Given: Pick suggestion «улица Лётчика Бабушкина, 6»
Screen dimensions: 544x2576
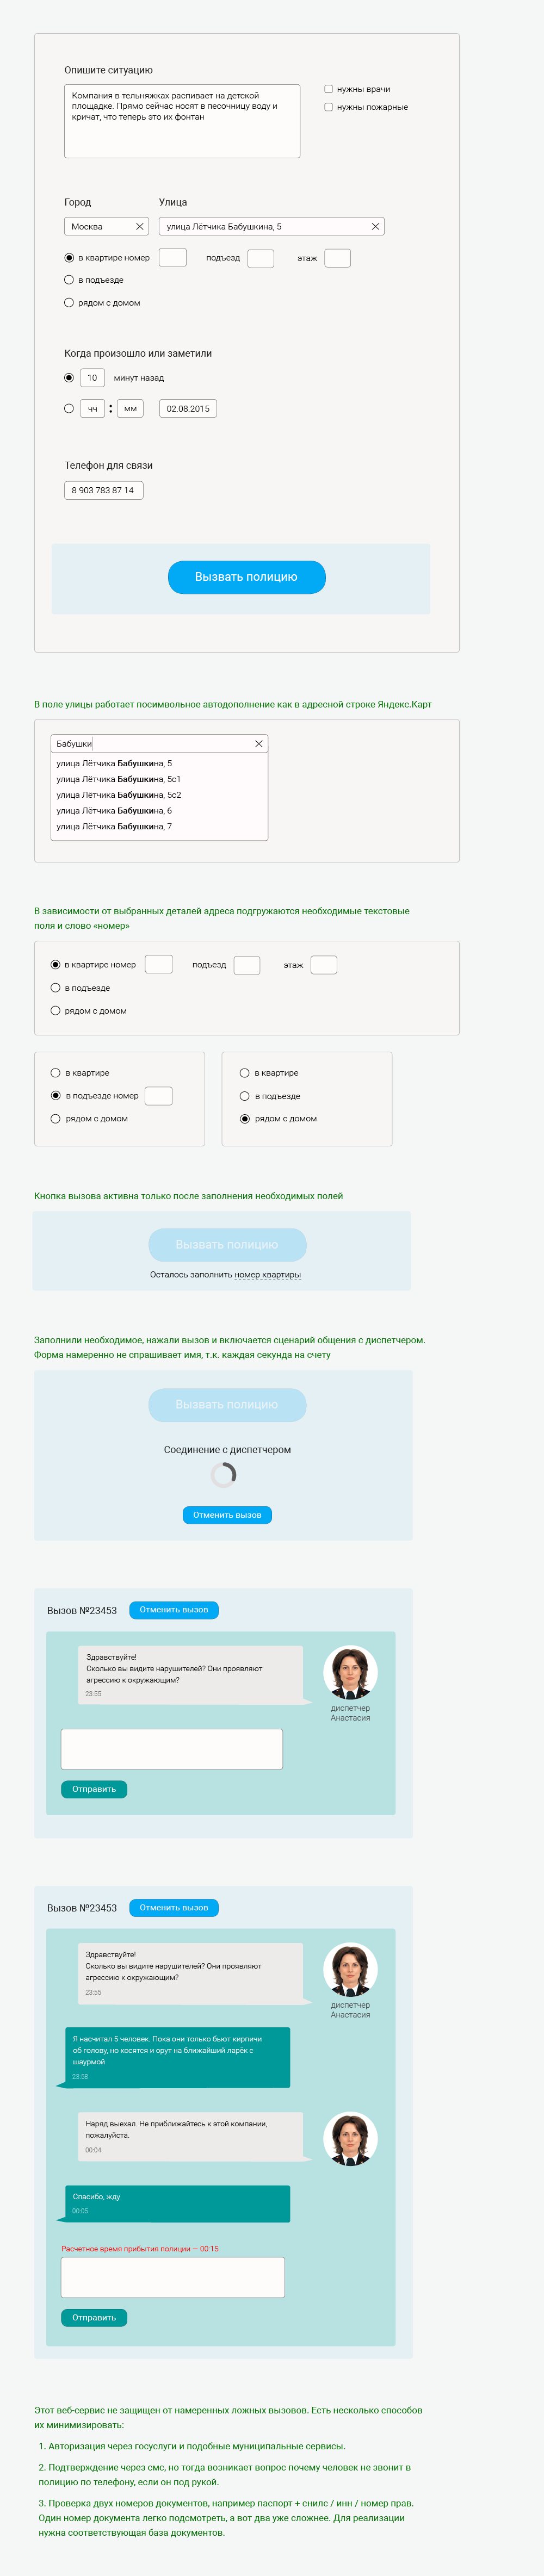Looking at the screenshot, I should pyautogui.click(x=114, y=811).
